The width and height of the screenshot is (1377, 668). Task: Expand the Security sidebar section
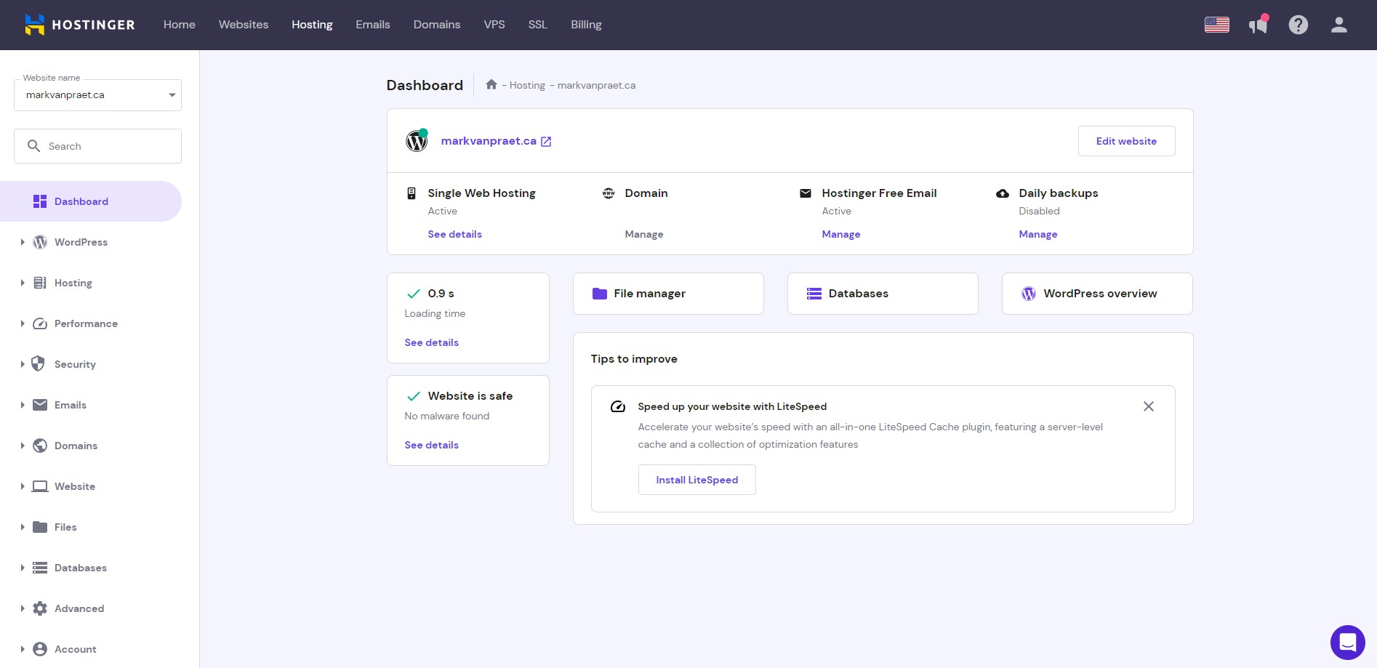tap(66, 364)
